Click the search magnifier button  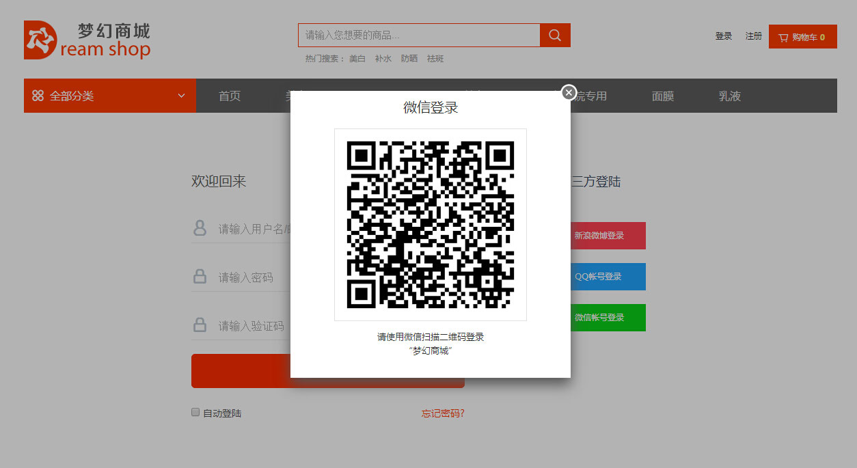[x=555, y=36]
